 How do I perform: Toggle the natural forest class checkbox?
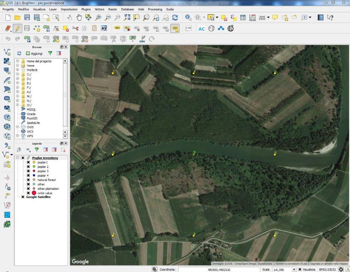28,180
